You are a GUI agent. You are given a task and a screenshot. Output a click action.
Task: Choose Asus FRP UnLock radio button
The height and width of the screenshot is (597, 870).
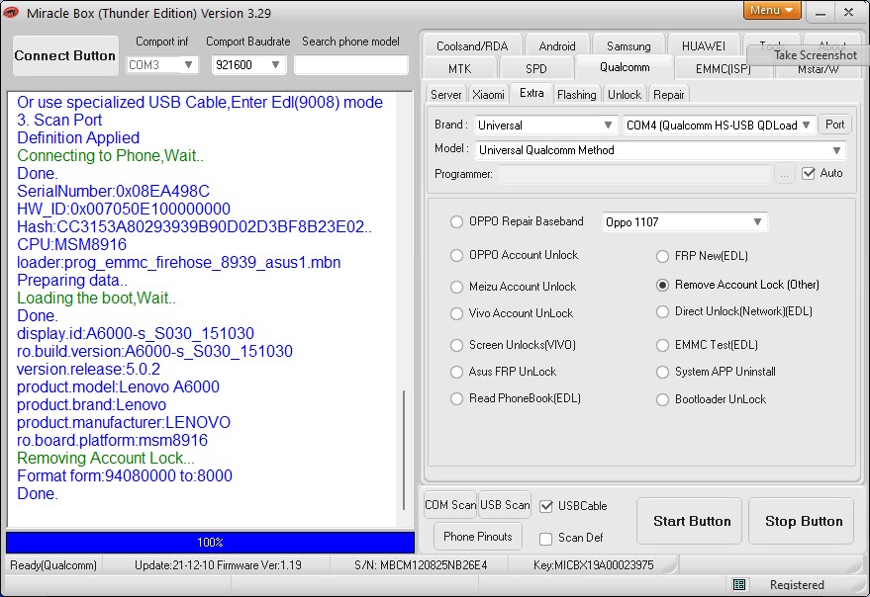(456, 372)
